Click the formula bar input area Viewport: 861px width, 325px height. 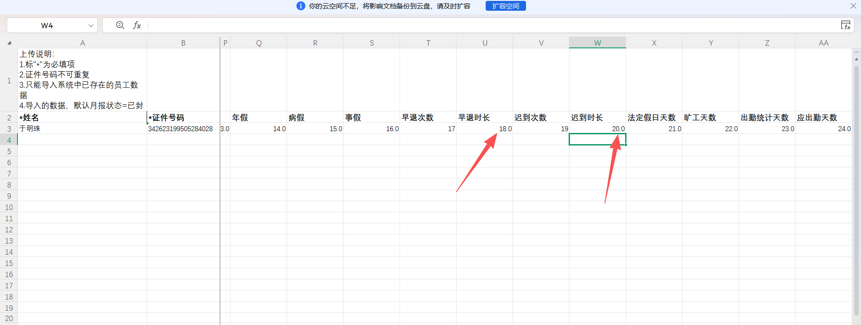tap(448, 26)
